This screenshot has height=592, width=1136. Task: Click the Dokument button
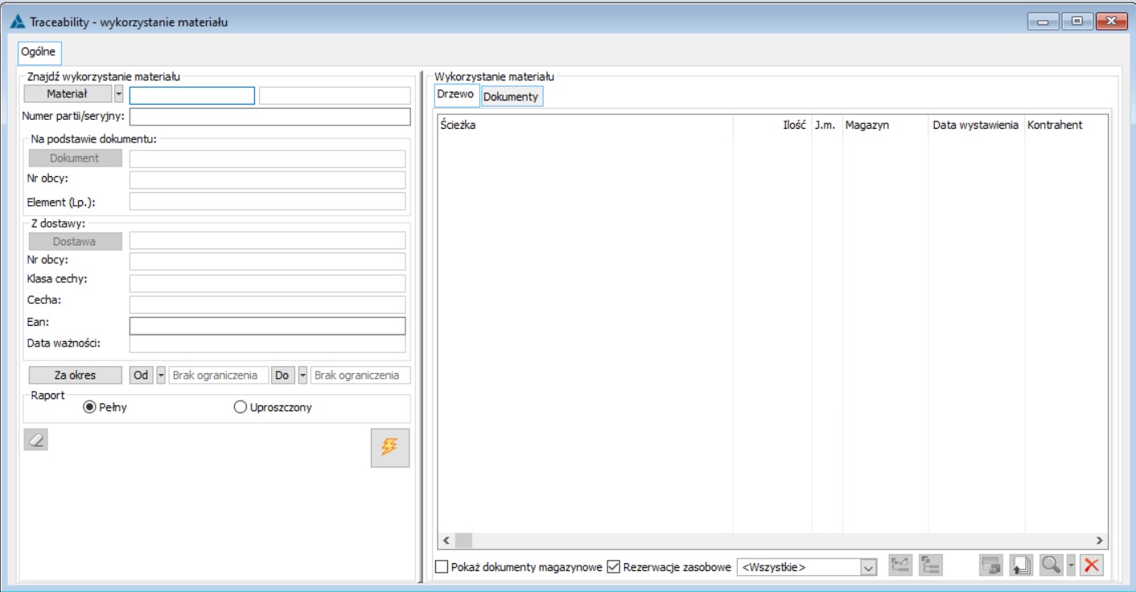click(x=76, y=158)
